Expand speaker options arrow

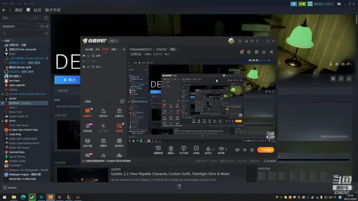pos(226,149)
